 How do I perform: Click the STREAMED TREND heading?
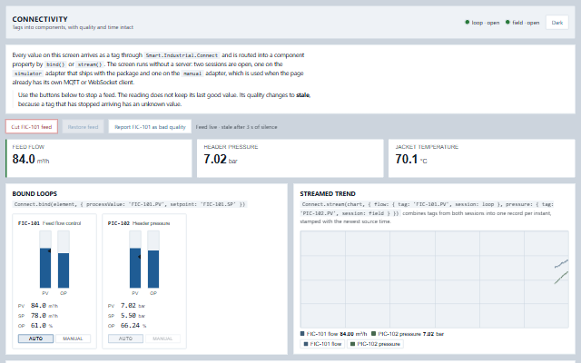[328, 193]
